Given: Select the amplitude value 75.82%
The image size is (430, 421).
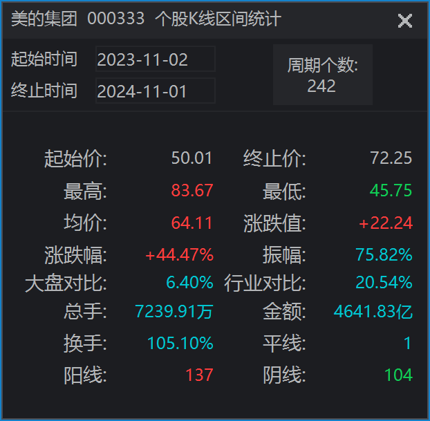Looking at the screenshot, I should pyautogui.click(x=384, y=255).
